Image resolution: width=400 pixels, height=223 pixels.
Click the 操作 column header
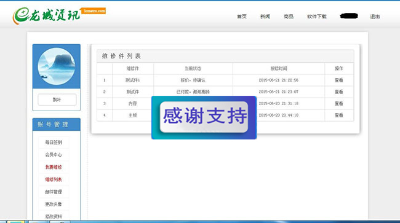(x=339, y=68)
